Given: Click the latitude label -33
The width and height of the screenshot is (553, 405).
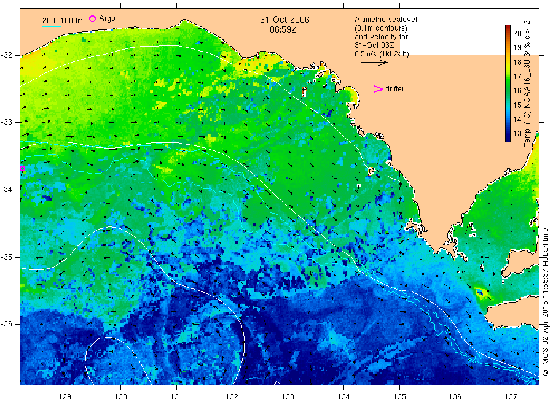Looking at the screenshot, I should tap(6, 122).
